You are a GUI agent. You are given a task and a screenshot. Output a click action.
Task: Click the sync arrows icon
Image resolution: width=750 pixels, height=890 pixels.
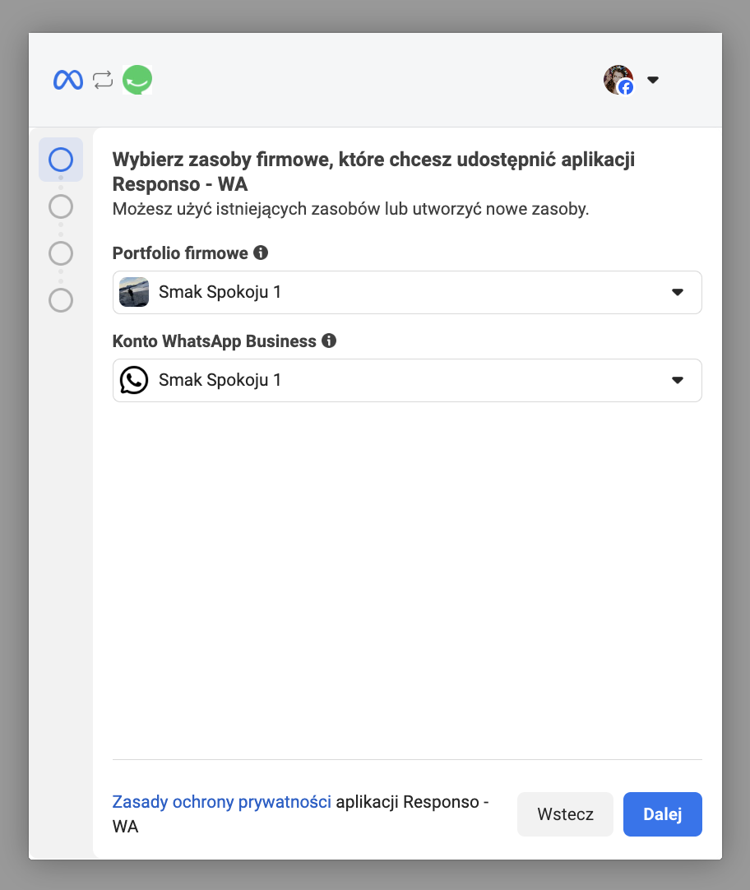(103, 80)
